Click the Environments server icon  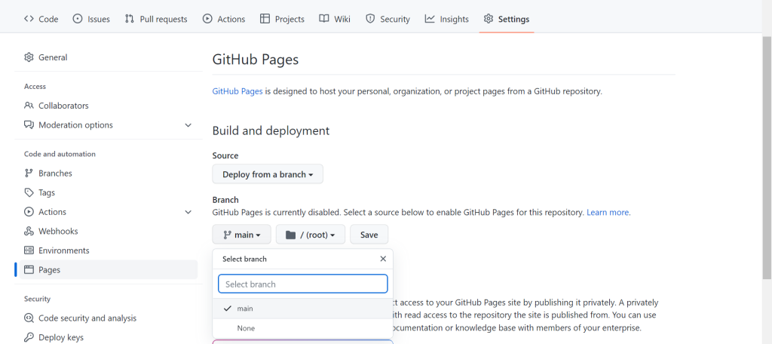tap(29, 250)
